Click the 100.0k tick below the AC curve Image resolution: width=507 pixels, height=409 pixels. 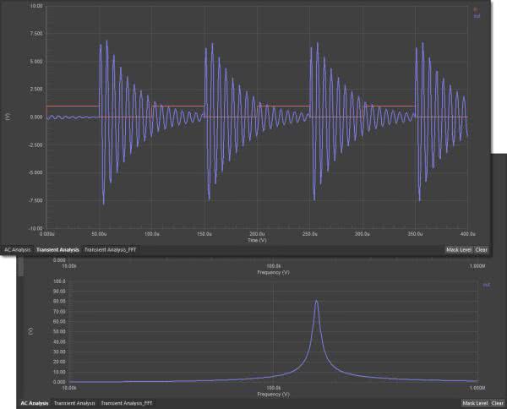point(273,389)
